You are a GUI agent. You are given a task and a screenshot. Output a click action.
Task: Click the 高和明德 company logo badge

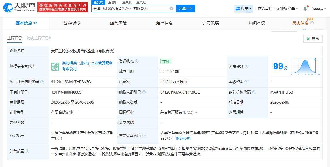coord(55,66)
